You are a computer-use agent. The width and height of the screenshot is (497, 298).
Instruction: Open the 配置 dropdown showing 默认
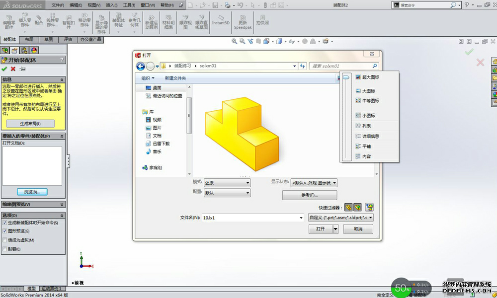point(227,193)
